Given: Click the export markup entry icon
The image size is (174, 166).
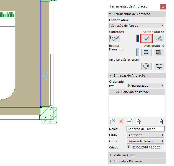Looking at the screenshot, I should tap(138, 121).
